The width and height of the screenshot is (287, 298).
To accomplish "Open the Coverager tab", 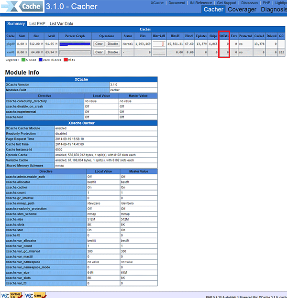I will pos(242,10).
